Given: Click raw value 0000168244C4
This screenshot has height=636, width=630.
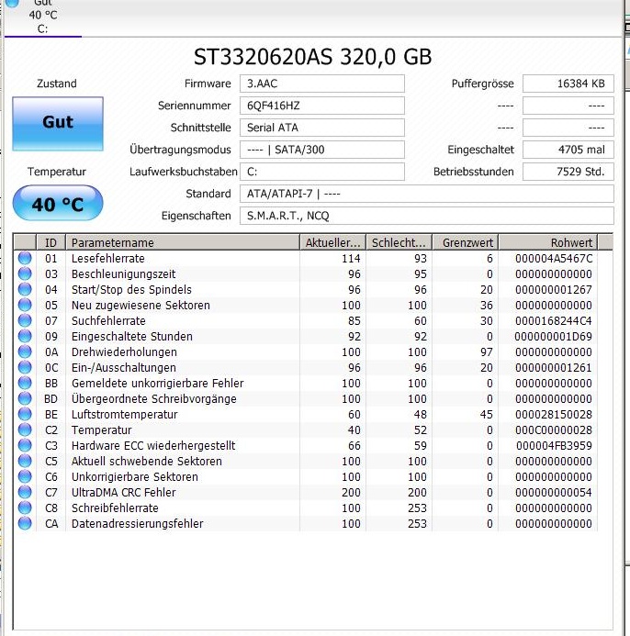Looking at the screenshot, I should click(x=554, y=321).
